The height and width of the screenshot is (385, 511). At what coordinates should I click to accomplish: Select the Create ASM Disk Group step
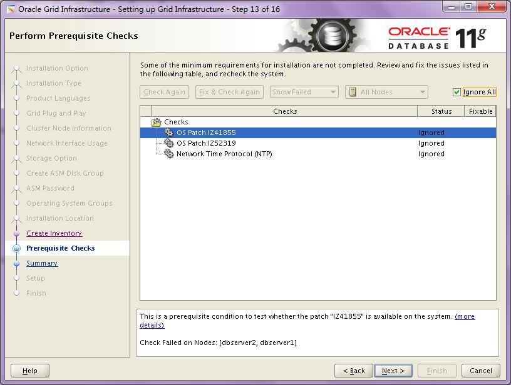pos(65,173)
